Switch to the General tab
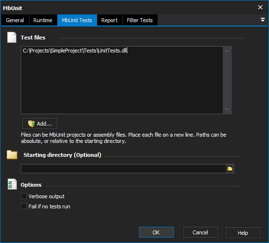 pos(15,20)
